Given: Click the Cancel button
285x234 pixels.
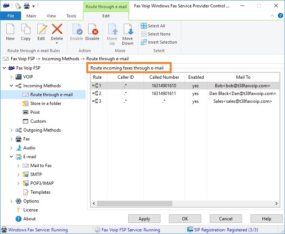Looking at the screenshot, I should [226, 219].
